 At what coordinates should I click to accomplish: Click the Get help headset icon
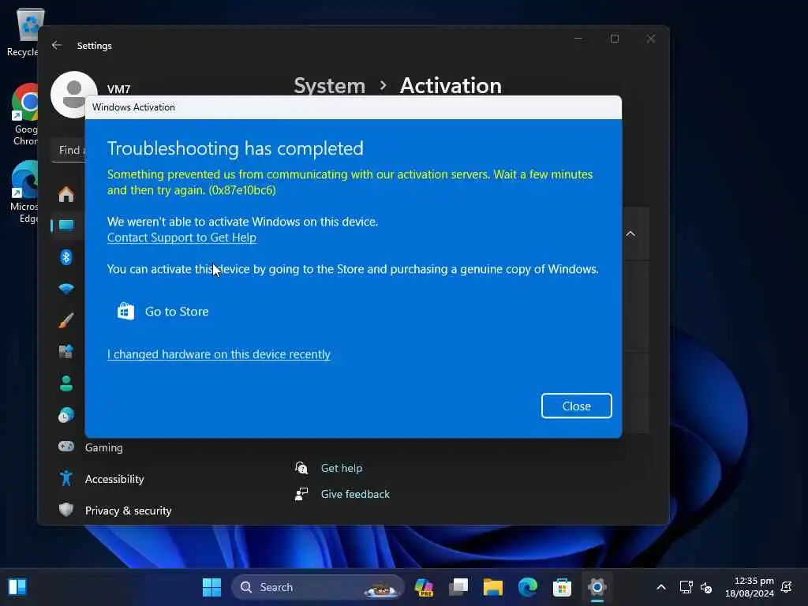(301, 468)
